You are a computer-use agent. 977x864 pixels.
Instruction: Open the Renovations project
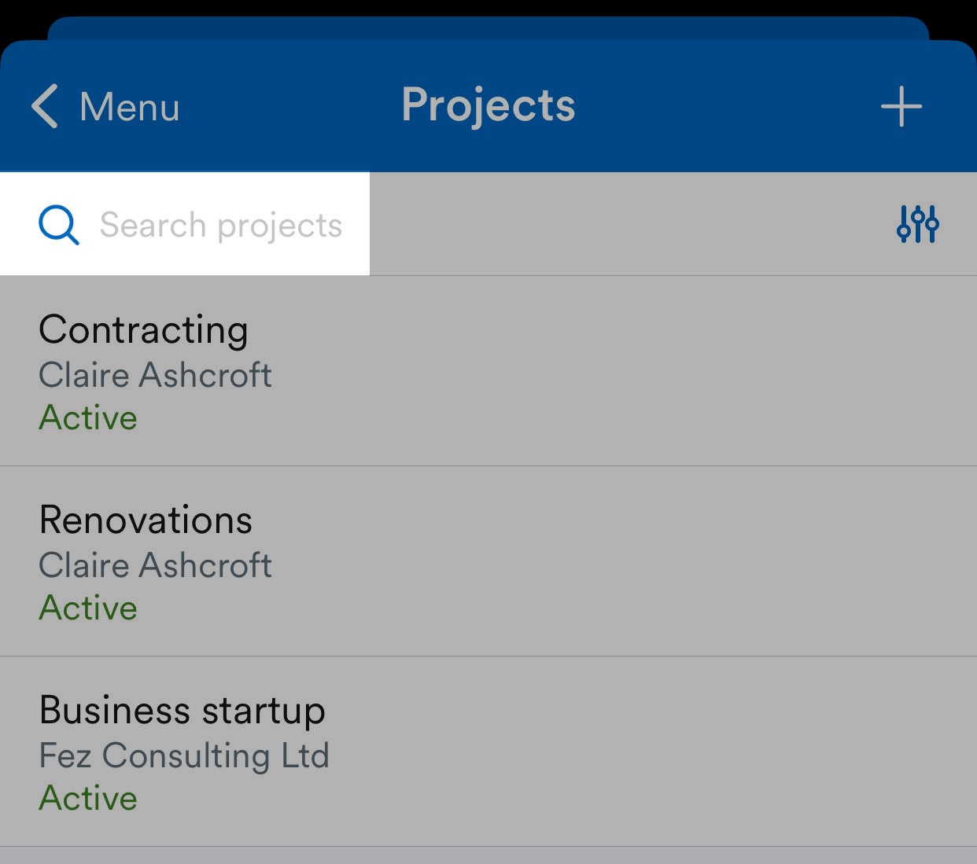489,561
